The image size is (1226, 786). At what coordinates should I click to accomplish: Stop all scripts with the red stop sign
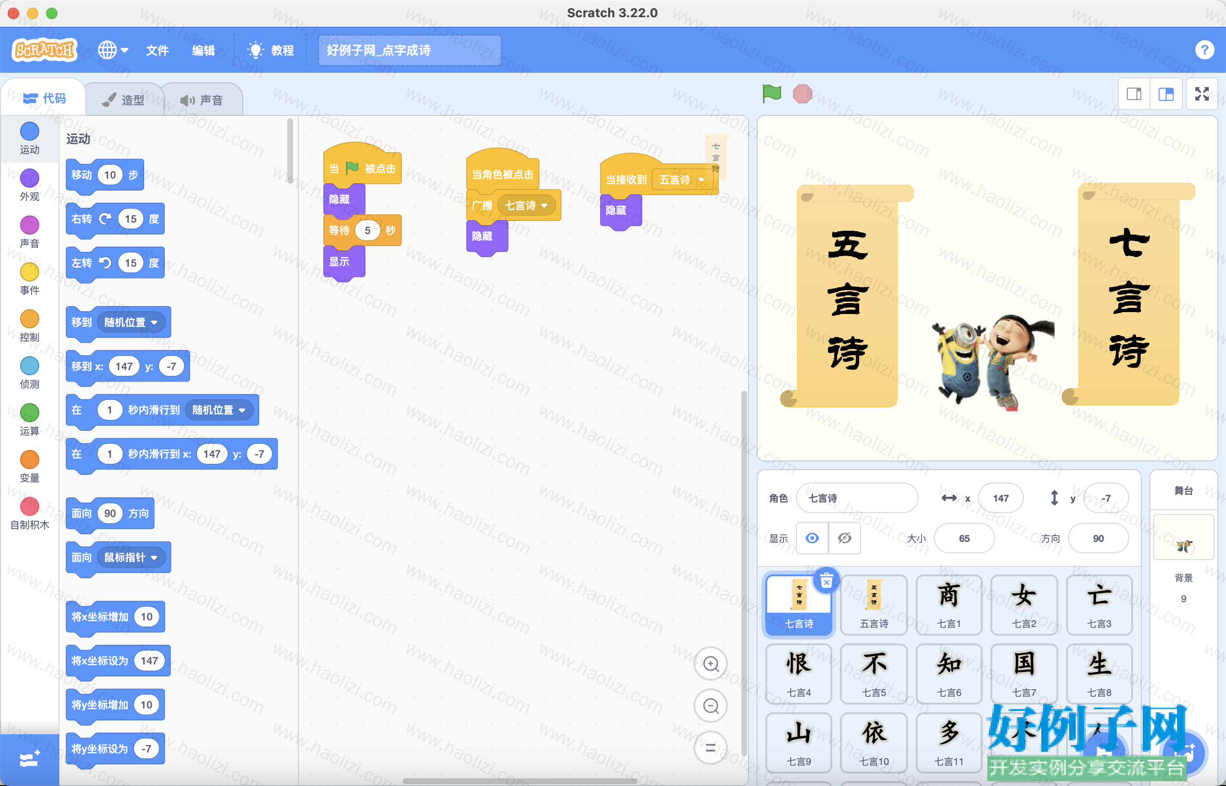[802, 94]
